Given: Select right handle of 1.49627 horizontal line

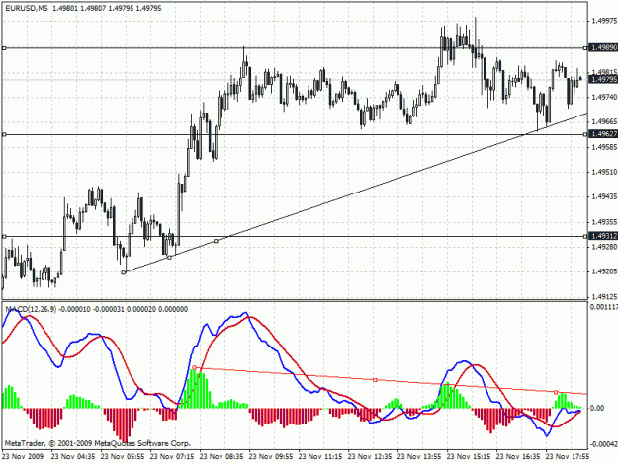Looking at the screenshot, I should pos(585,134).
